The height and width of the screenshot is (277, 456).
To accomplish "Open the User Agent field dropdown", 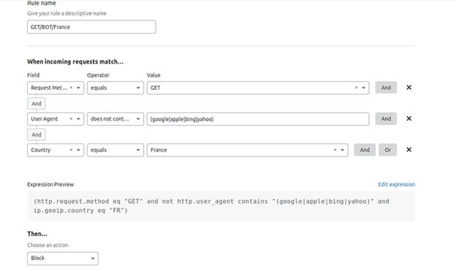I will 78,119.
